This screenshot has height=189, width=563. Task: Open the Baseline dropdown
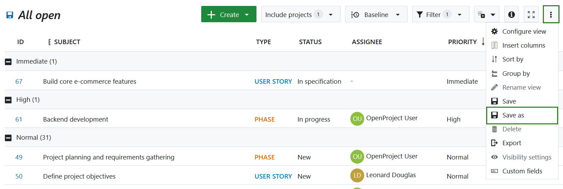click(376, 15)
